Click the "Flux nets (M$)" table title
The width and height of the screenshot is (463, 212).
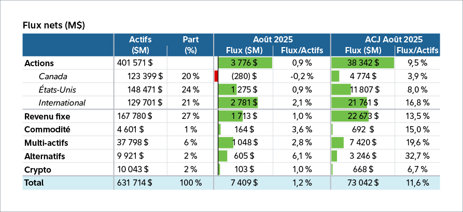(x=54, y=25)
